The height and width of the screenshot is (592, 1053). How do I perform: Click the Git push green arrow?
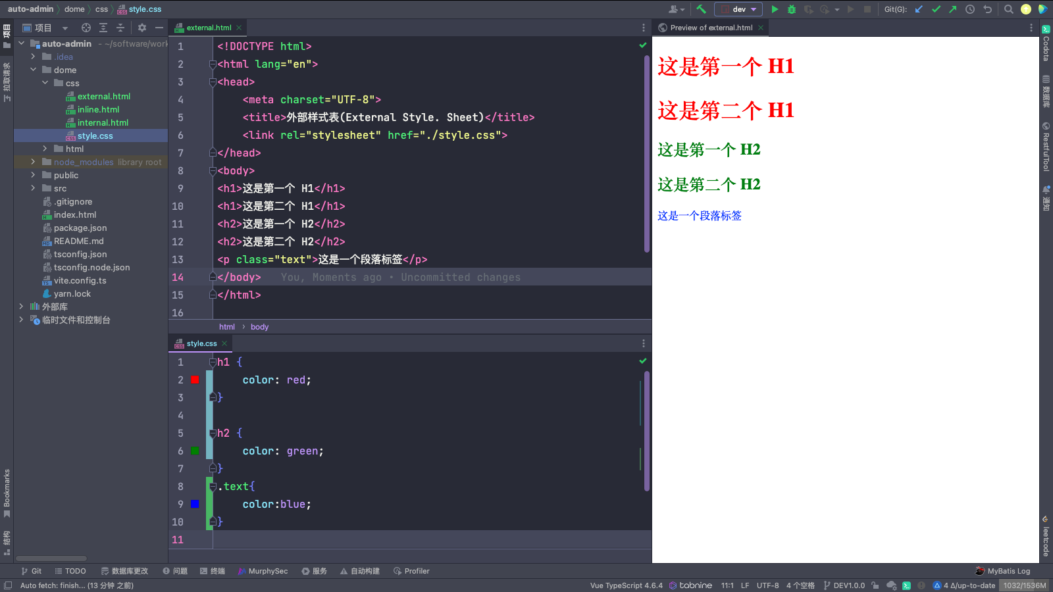pos(952,9)
